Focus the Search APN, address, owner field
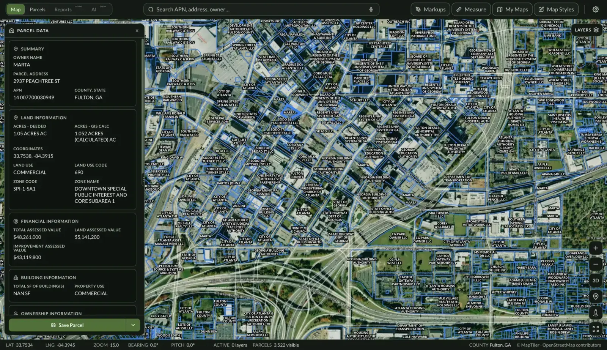This screenshot has height=350, width=607. point(261,9)
